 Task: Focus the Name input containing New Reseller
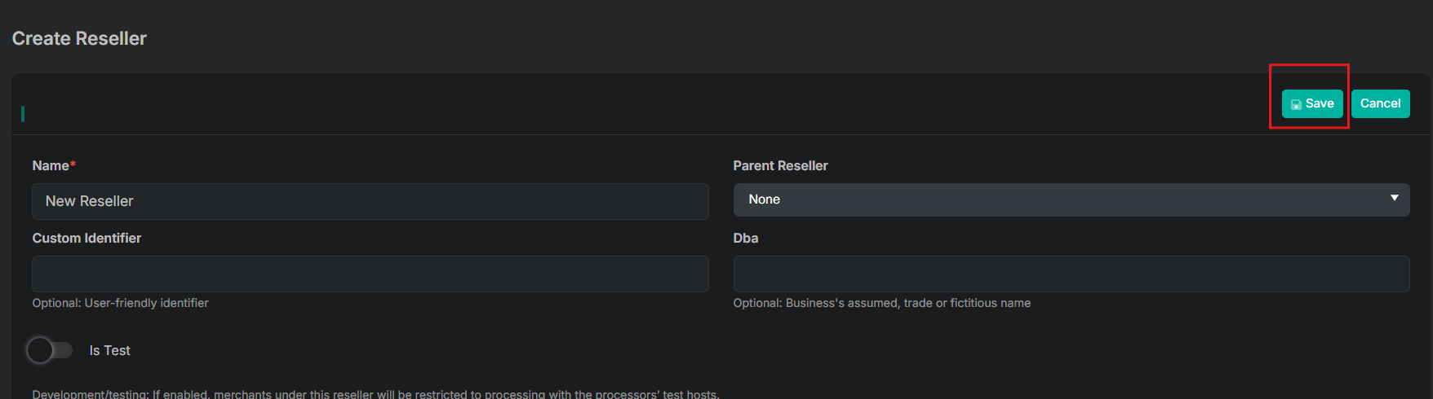click(x=370, y=201)
